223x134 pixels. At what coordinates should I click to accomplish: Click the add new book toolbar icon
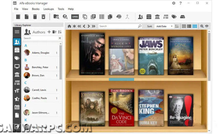click(x=18, y=17)
